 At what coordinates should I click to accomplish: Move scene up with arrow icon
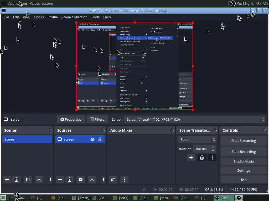pos(39,180)
